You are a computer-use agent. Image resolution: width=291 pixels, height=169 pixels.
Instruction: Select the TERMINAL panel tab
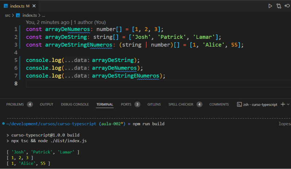pos(105,104)
